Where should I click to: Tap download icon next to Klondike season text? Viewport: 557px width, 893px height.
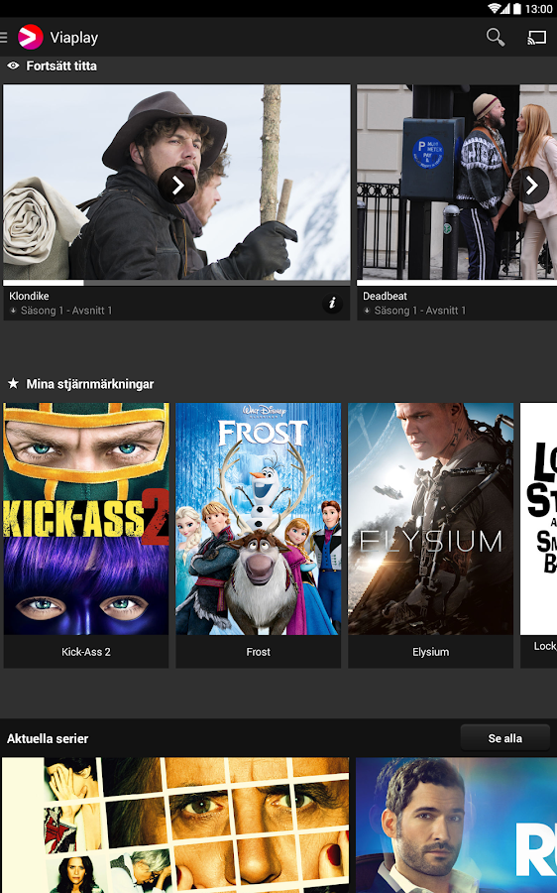[x=13, y=311]
